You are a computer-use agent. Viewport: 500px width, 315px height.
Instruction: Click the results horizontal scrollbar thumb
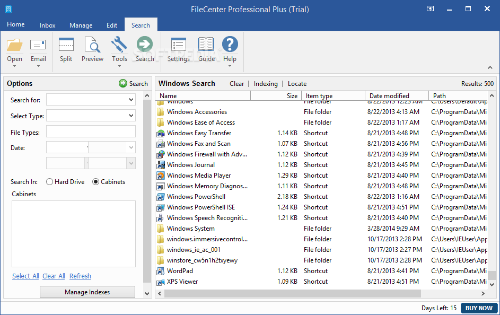[292, 293]
